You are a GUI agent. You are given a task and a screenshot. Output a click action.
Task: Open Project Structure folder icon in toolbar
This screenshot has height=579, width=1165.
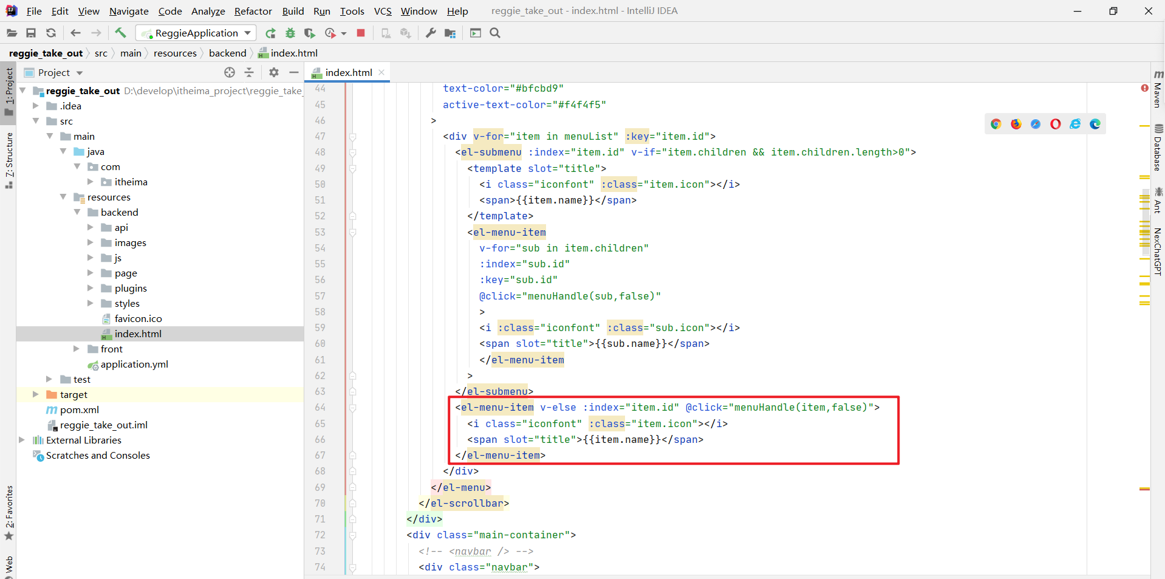[x=450, y=33]
